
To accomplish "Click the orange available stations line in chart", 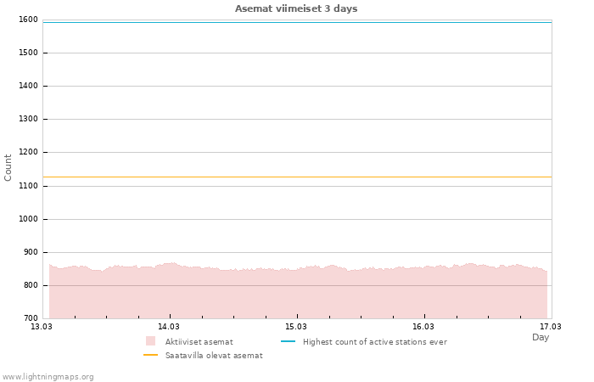I will pyautogui.click(x=297, y=177).
